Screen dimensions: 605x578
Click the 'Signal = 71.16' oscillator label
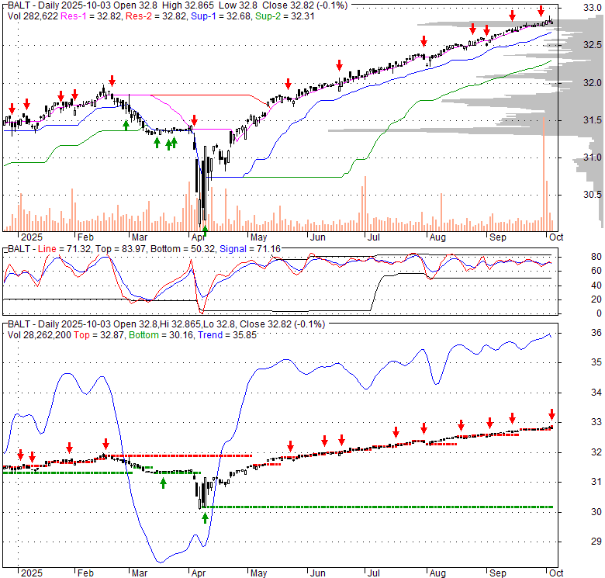(250, 249)
